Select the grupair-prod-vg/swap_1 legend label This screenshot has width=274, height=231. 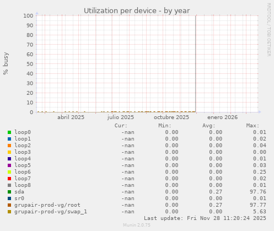51,212
